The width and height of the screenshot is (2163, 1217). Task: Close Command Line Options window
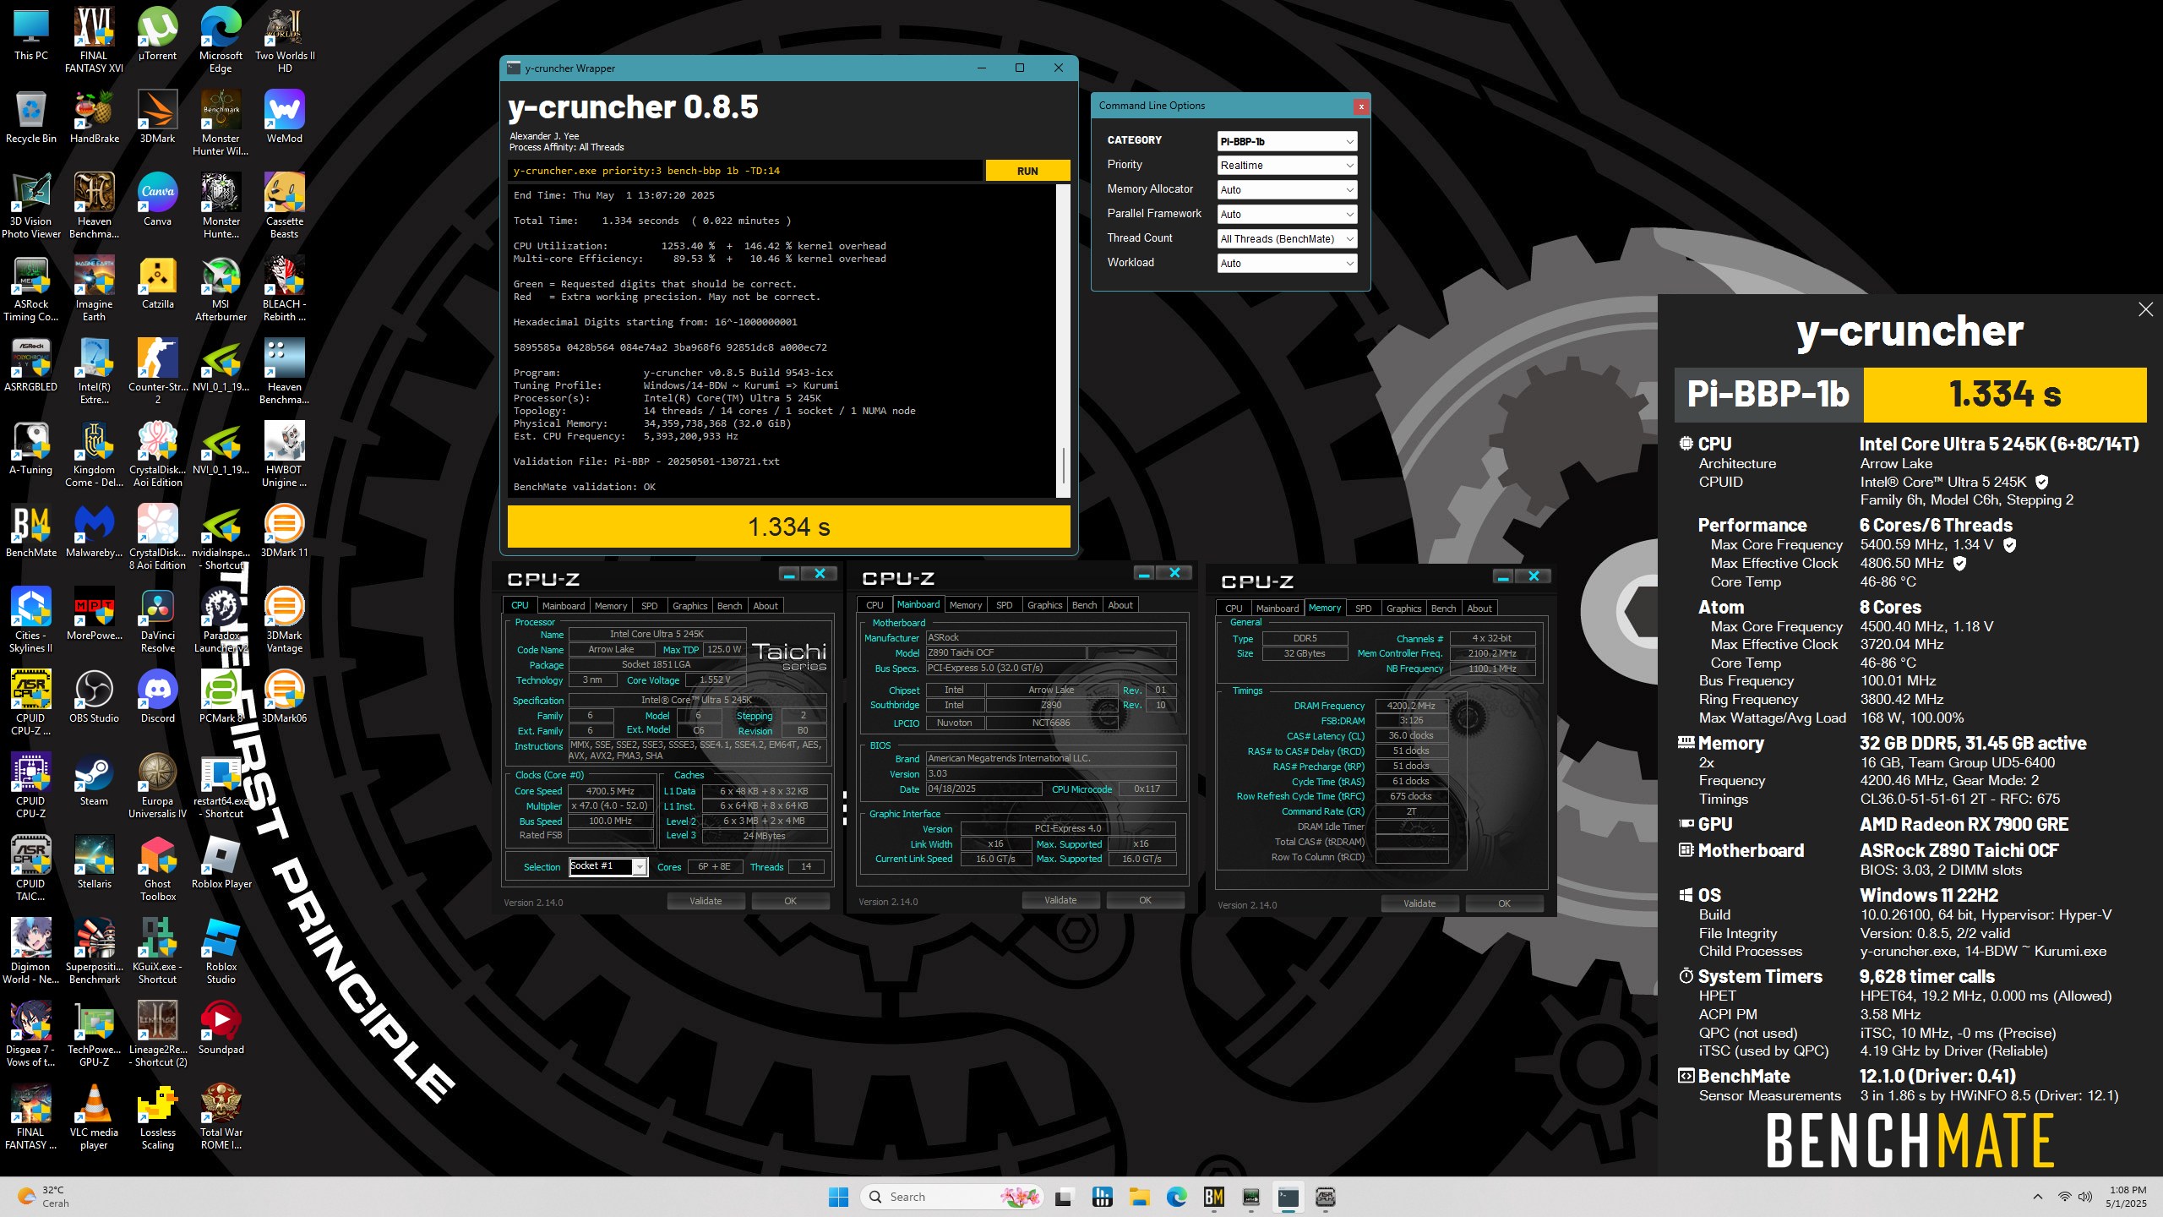[1360, 106]
